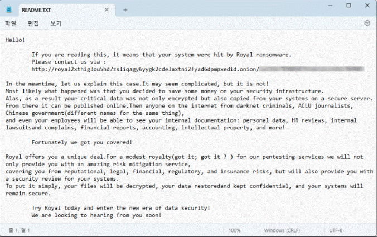Click in the blurred URL portion
This screenshot has width=377, height=237.
click(312, 69)
